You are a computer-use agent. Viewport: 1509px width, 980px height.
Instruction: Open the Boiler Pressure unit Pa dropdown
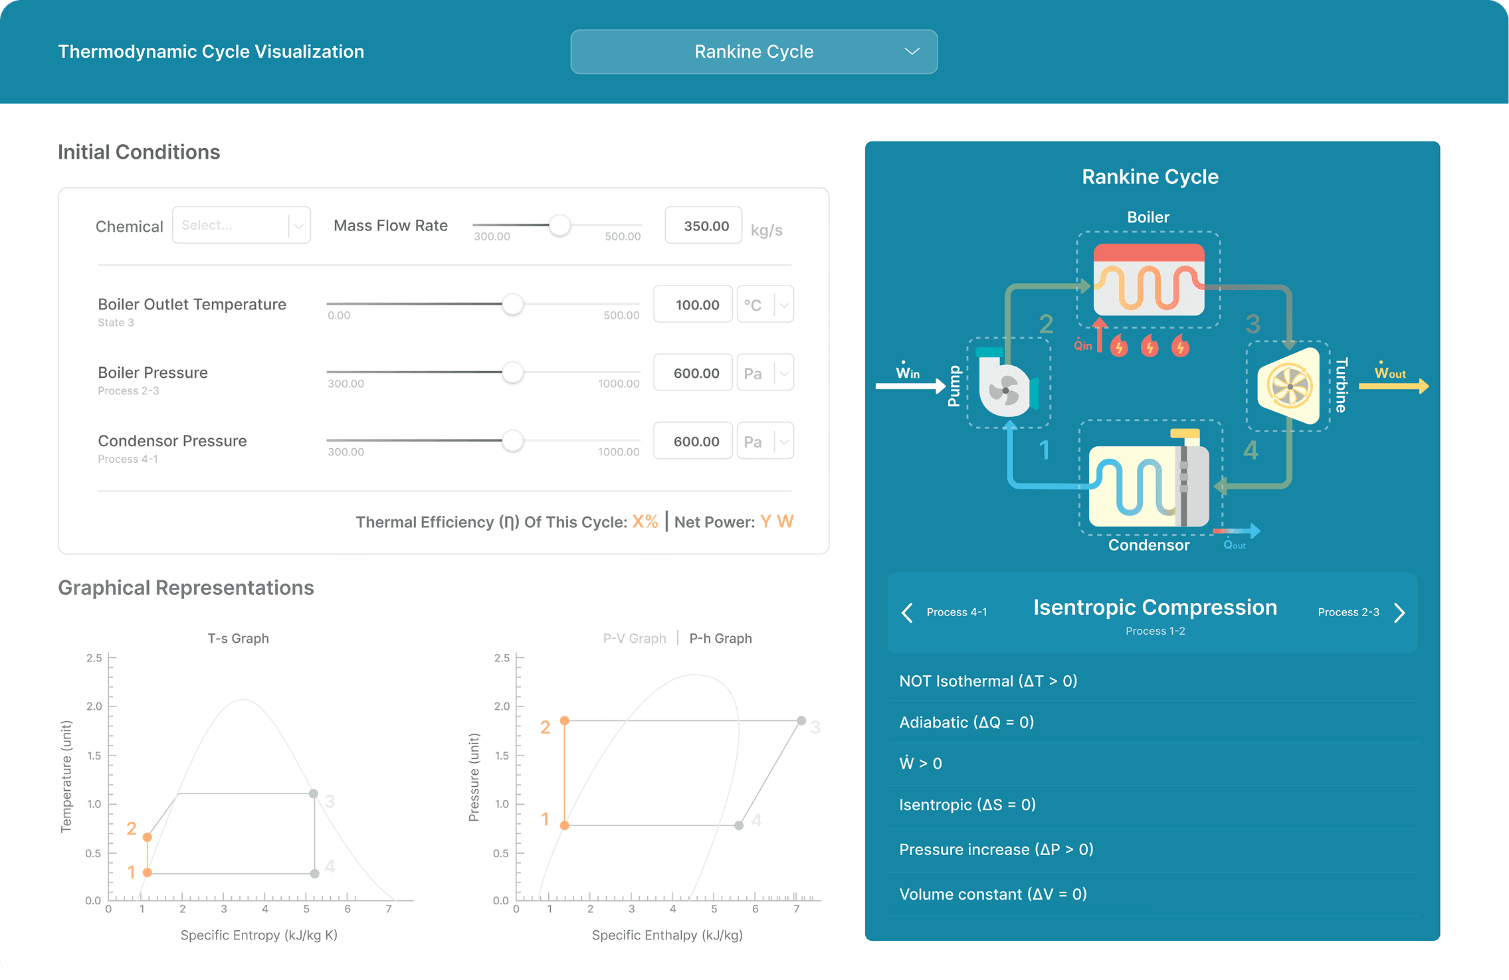pyautogui.click(x=765, y=373)
